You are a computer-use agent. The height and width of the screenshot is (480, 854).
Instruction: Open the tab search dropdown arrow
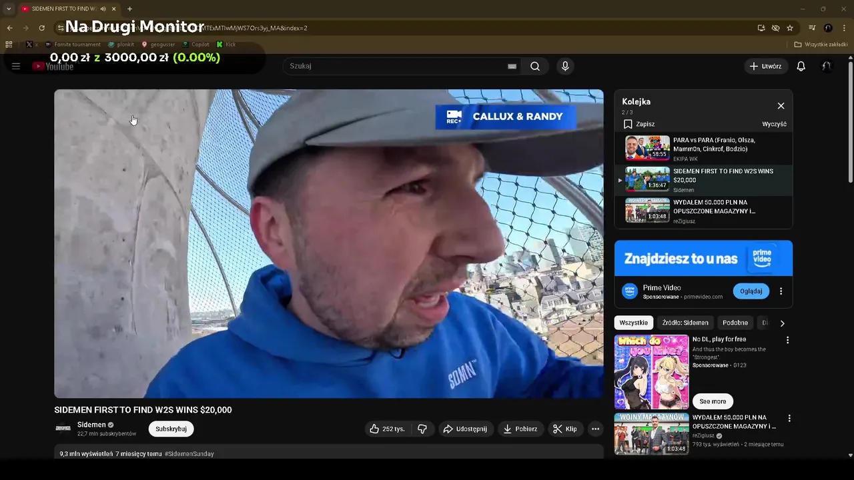tap(9, 9)
